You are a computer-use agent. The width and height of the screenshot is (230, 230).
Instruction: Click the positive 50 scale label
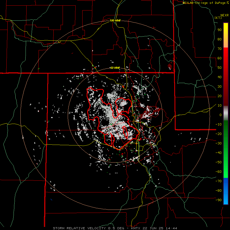pyautogui.click(x=220, y=68)
